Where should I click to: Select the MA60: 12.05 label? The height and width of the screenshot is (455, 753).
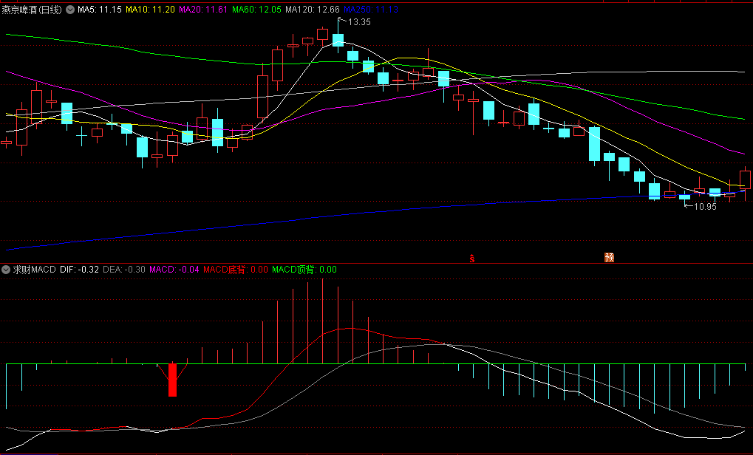pyautogui.click(x=256, y=10)
